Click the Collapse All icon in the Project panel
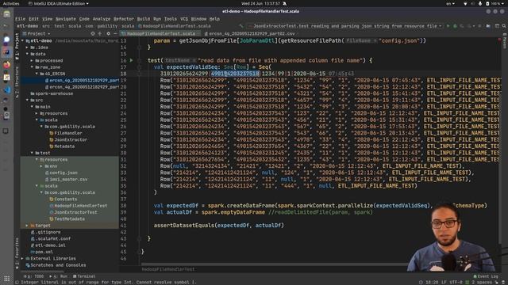 coord(100,33)
